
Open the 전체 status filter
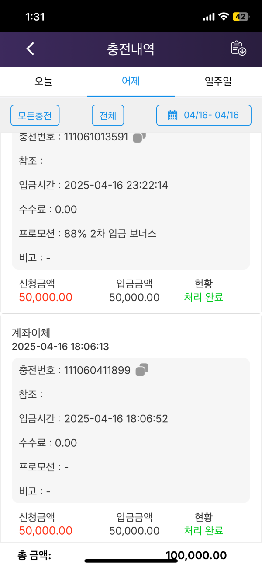[108, 116]
